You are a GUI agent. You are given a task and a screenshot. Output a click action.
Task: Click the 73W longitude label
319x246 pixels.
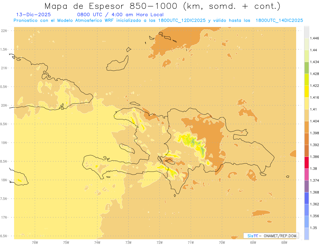point(128,242)
